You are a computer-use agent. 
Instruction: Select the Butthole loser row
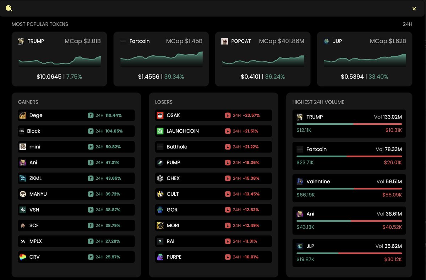[x=214, y=147]
